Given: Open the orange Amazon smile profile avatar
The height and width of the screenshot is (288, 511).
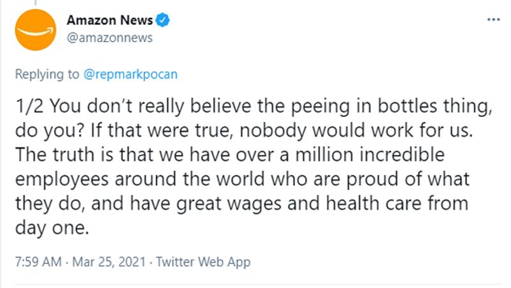Looking at the screenshot, I should point(36,29).
